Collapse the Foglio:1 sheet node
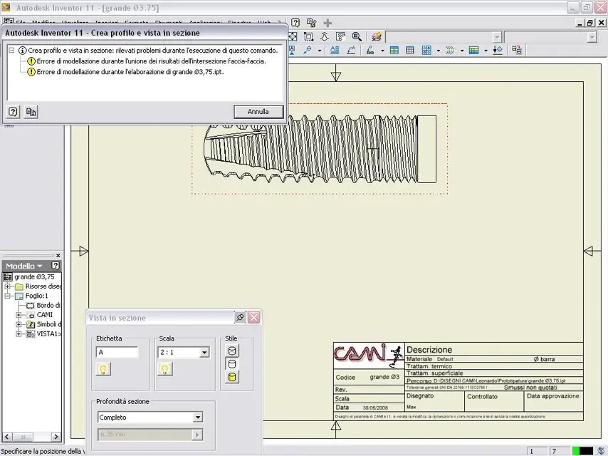Image resolution: width=608 pixels, height=456 pixels. click(7, 296)
